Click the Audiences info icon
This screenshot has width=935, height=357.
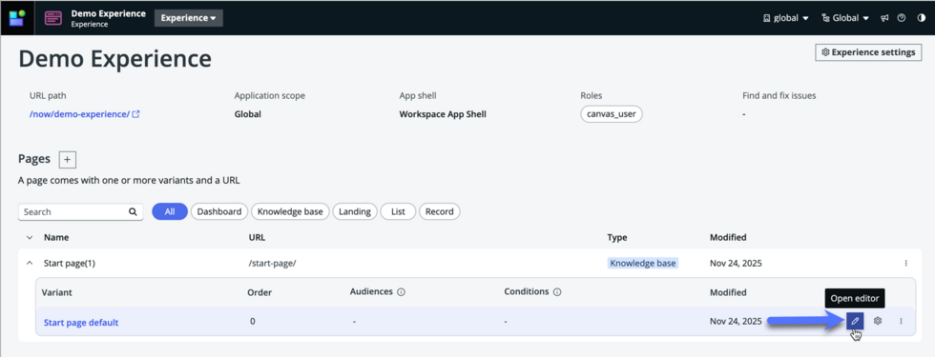point(402,292)
